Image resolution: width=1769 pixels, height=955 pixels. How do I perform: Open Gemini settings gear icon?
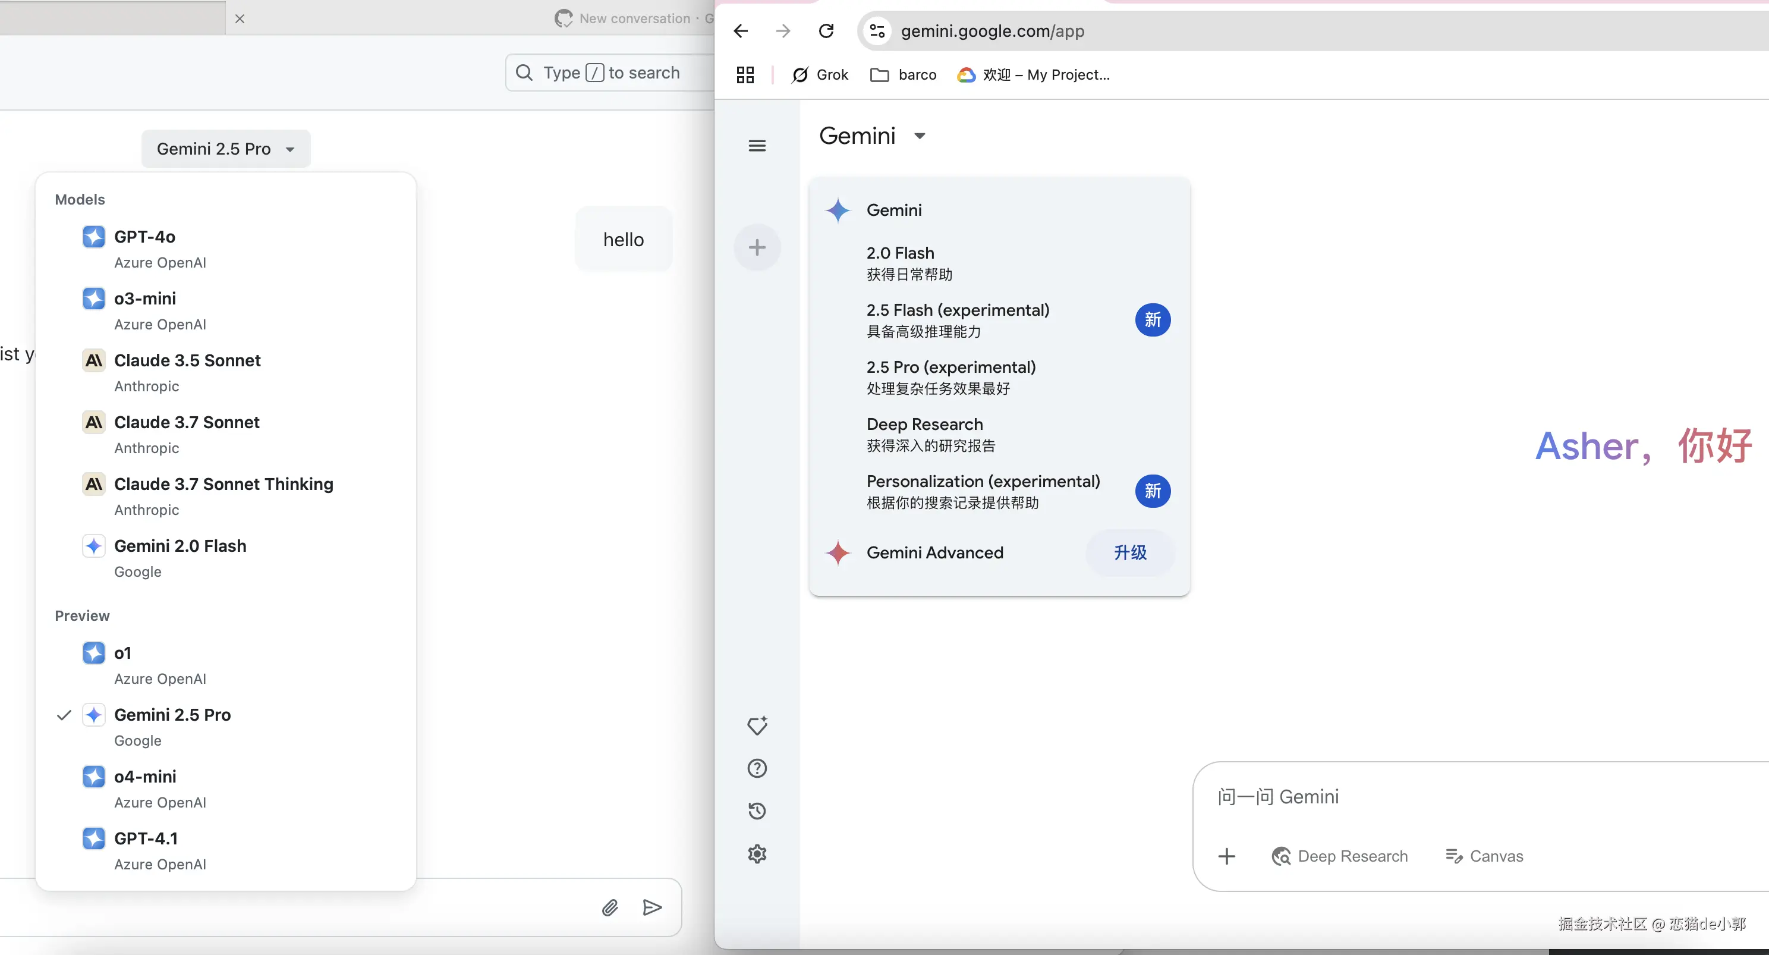(x=757, y=853)
